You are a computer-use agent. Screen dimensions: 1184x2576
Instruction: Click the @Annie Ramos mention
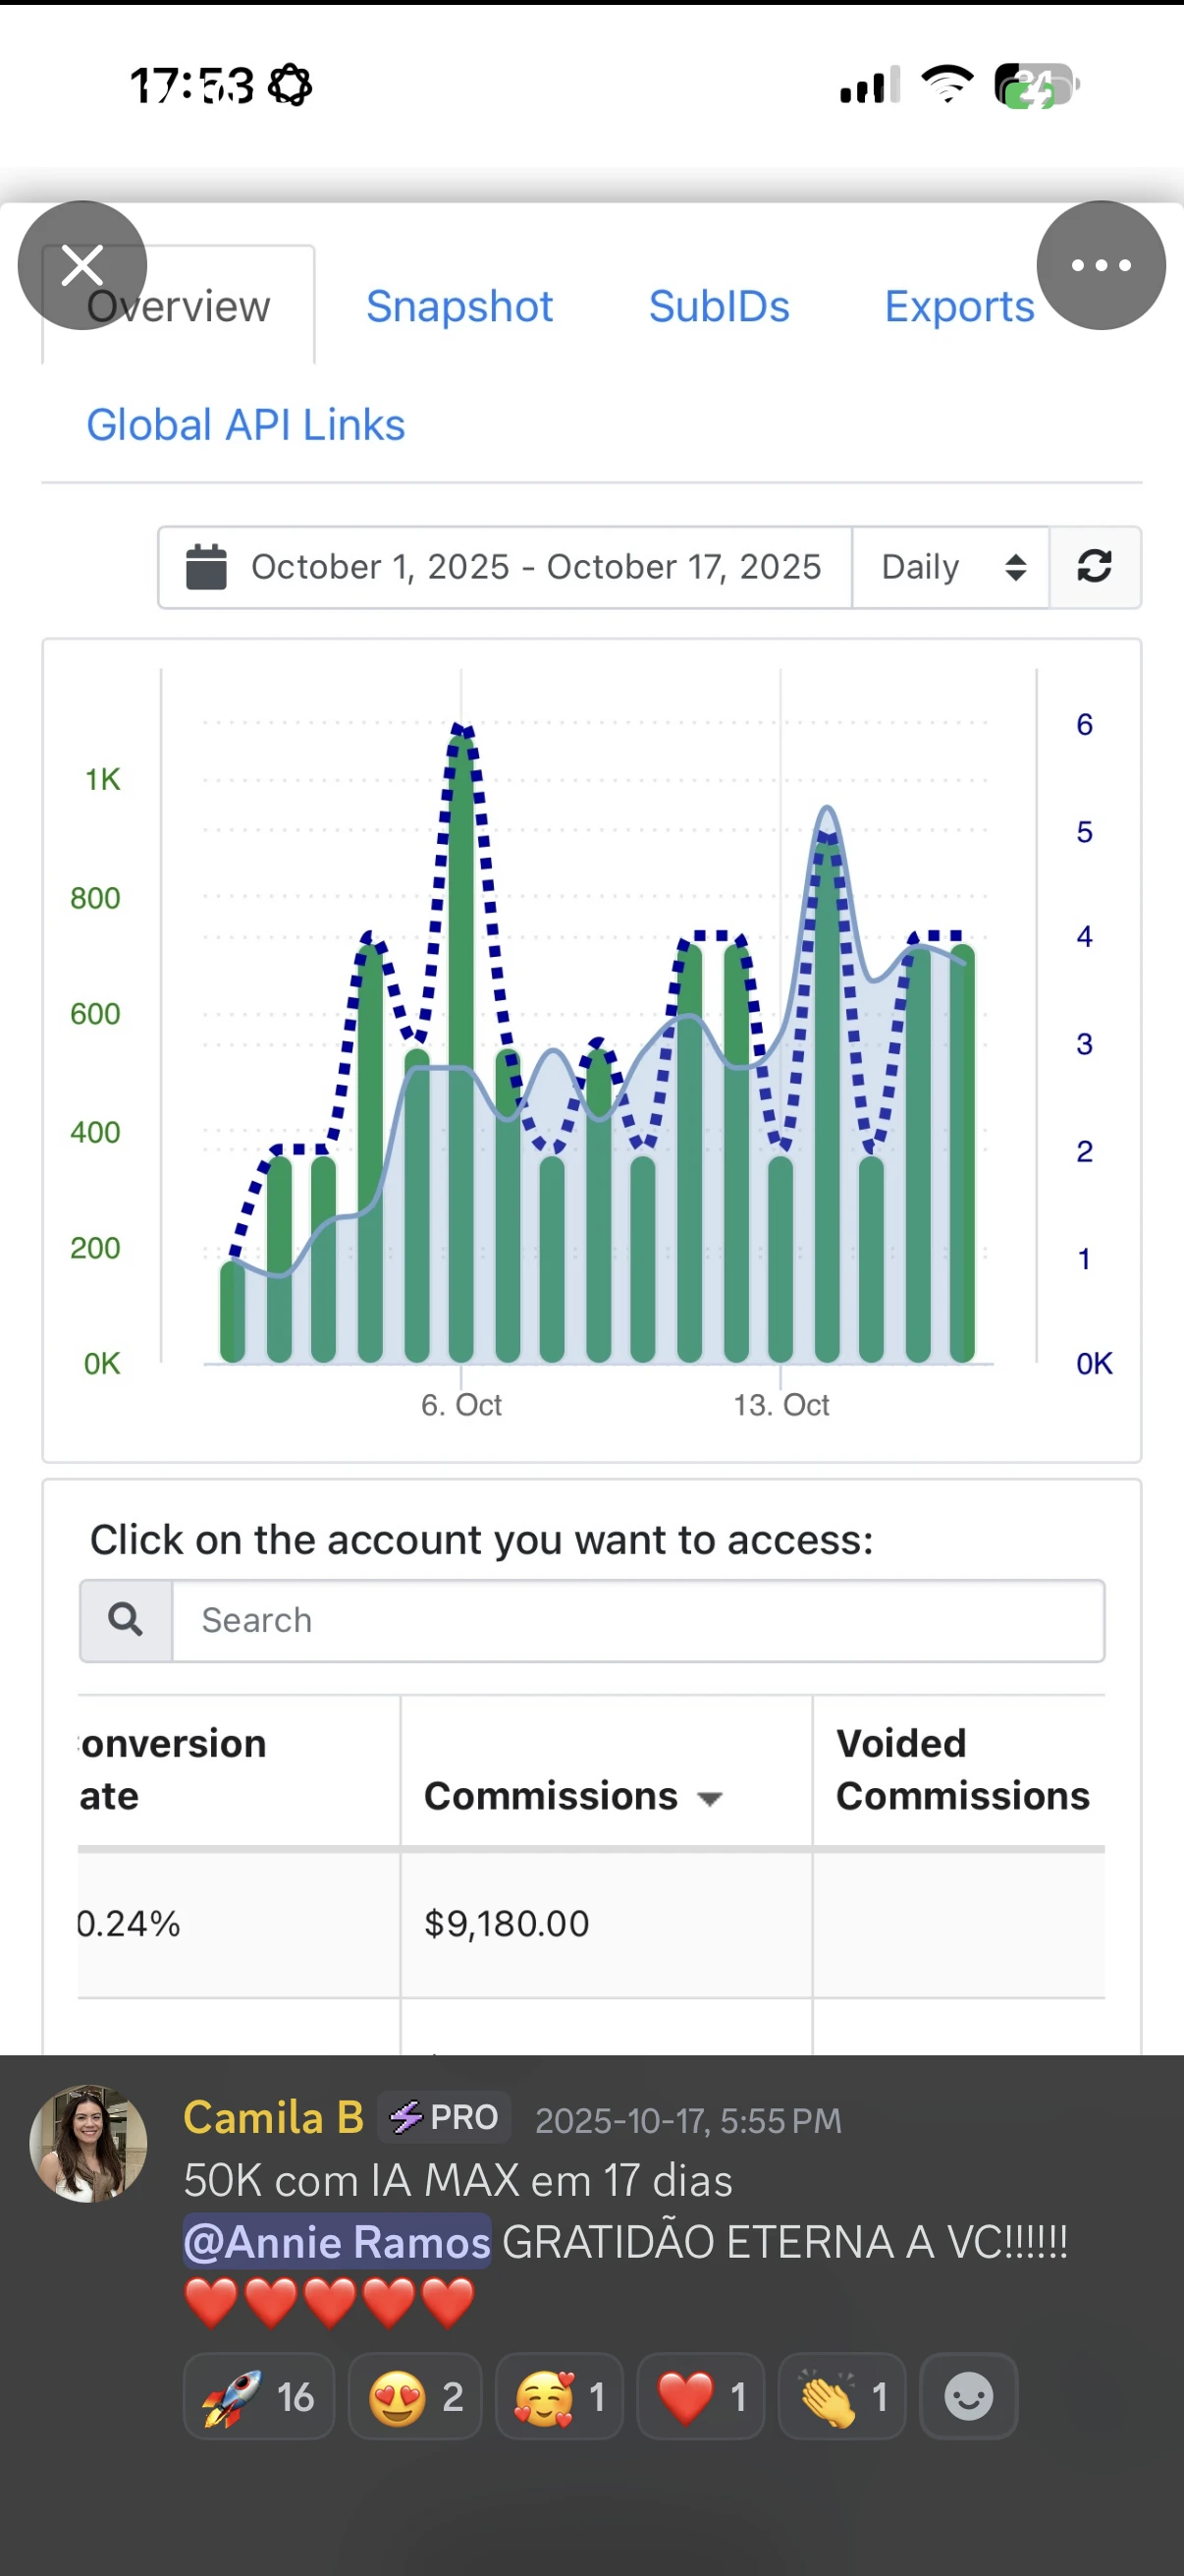pos(337,2241)
